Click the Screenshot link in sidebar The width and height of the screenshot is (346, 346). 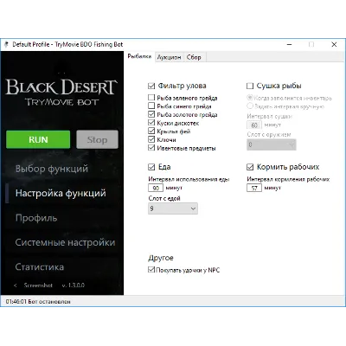[x=38, y=285]
